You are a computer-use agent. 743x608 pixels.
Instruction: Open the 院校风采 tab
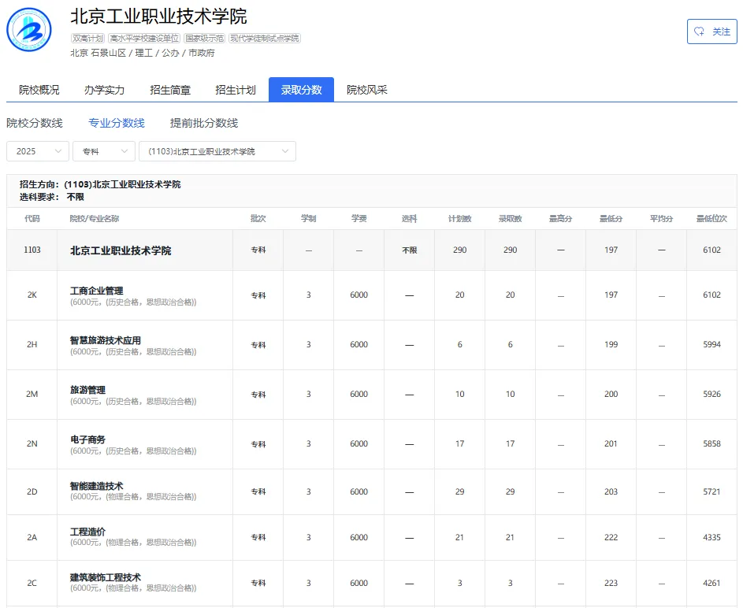click(x=366, y=90)
